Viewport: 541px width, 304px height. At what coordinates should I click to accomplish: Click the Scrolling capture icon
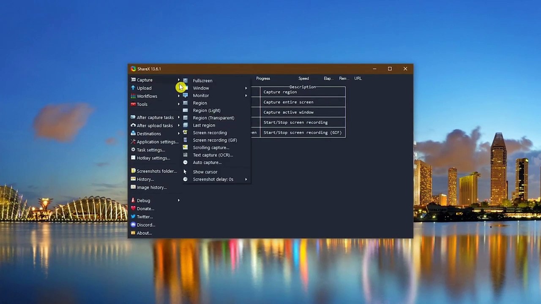click(185, 147)
